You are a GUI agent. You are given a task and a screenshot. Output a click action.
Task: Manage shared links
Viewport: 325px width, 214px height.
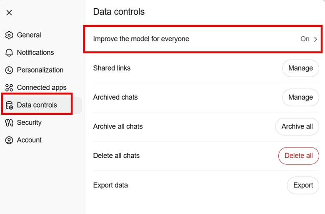[x=300, y=68]
